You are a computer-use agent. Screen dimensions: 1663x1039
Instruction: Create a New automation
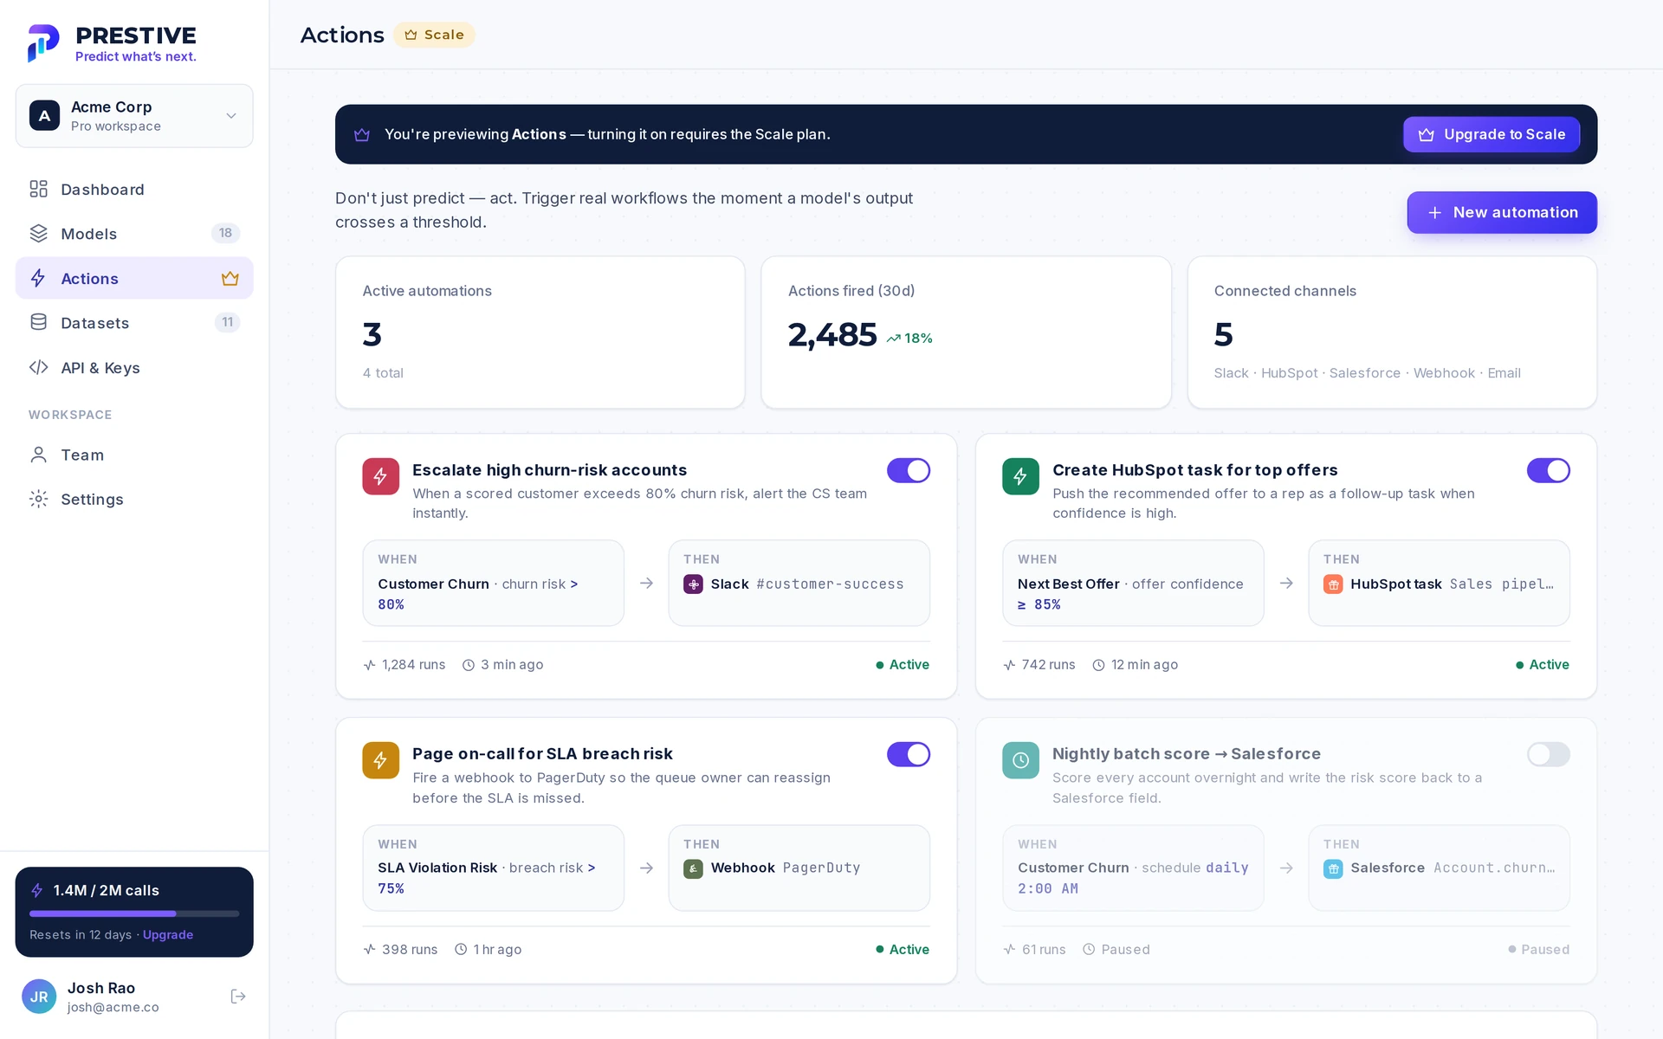1502,212
